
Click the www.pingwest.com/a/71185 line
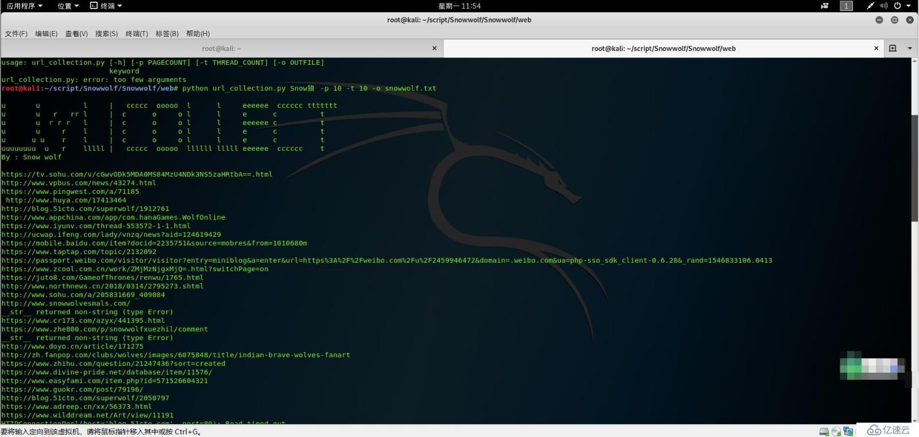70,192
